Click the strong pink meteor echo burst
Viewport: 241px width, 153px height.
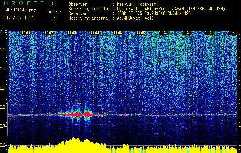[x=88, y=114]
